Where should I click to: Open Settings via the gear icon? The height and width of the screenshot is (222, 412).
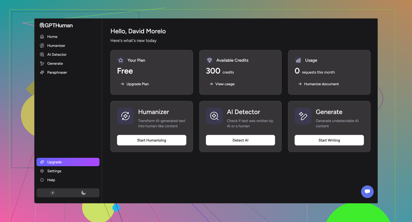(42, 171)
